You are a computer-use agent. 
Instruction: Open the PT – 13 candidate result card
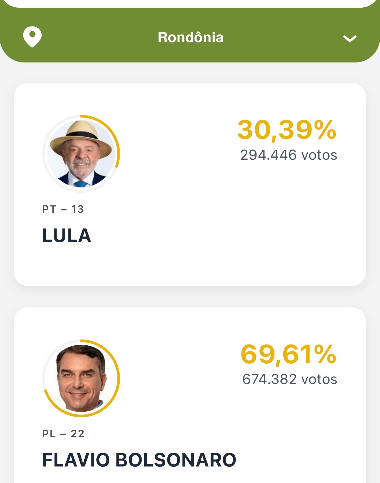point(190,184)
